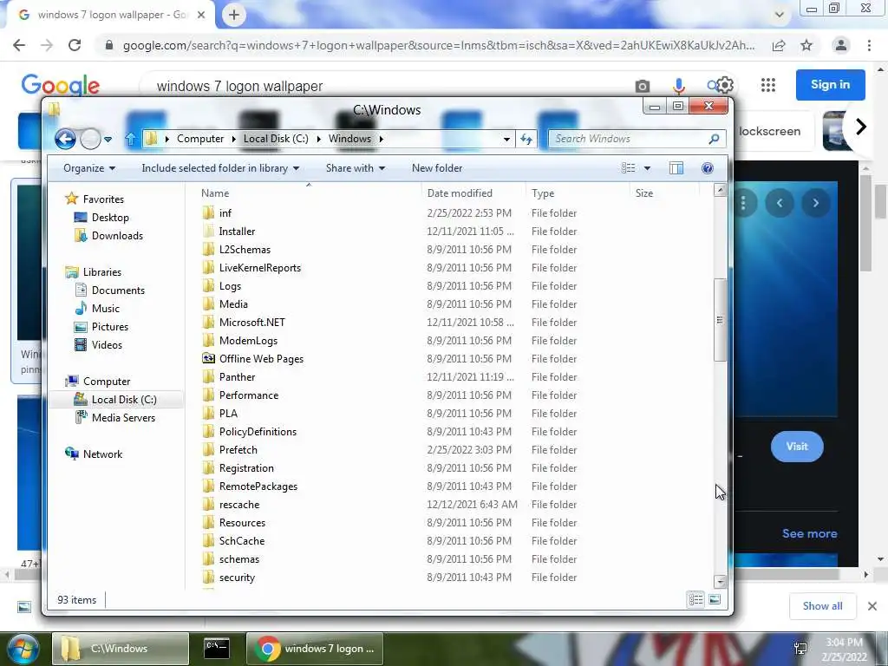Viewport: 888px width, 666px height.
Task: Click scroll up arrow in file list
Action: (x=721, y=190)
